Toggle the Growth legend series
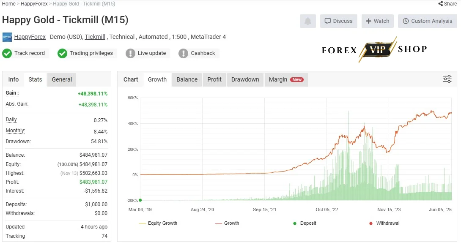Image resolution: width=461 pixels, height=245 pixels. pos(227,223)
